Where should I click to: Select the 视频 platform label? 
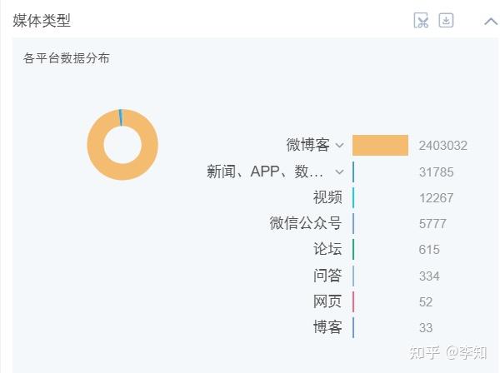[x=327, y=197]
